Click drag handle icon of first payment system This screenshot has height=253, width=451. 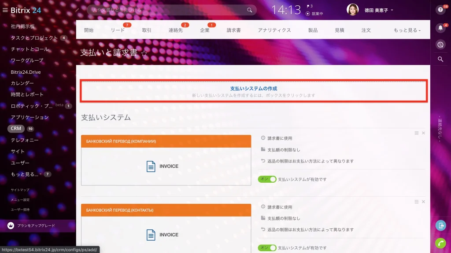416,133
